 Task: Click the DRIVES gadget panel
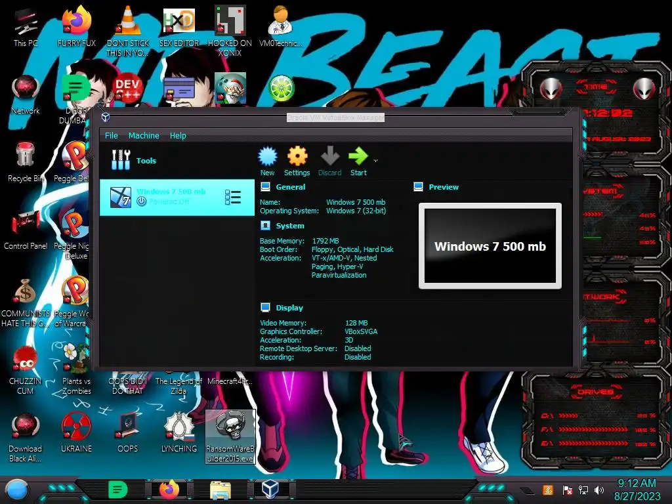click(x=596, y=420)
